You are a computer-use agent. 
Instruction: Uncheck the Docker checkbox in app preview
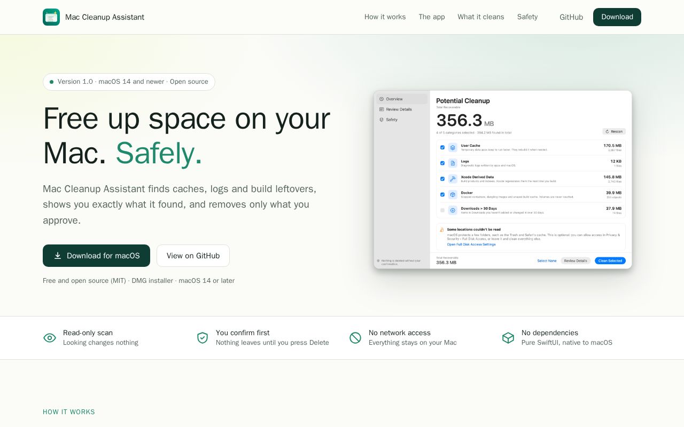point(442,195)
